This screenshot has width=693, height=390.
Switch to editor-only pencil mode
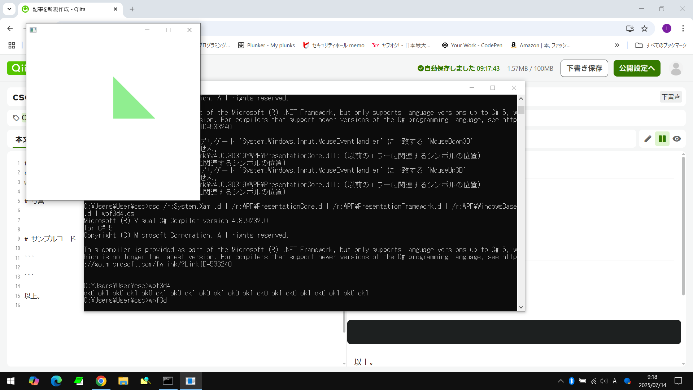pos(648,139)
